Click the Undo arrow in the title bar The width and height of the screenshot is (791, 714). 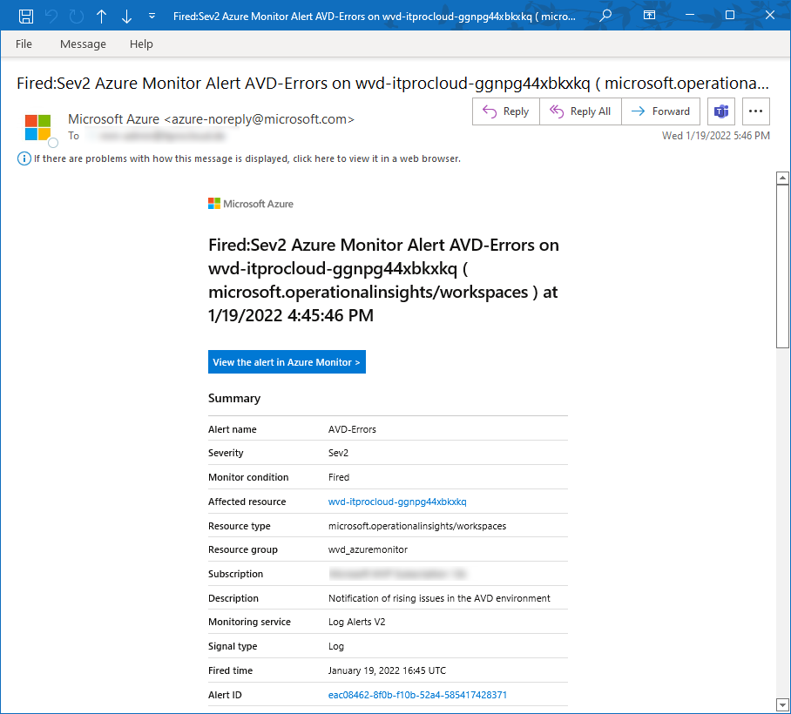pos(51,17)
